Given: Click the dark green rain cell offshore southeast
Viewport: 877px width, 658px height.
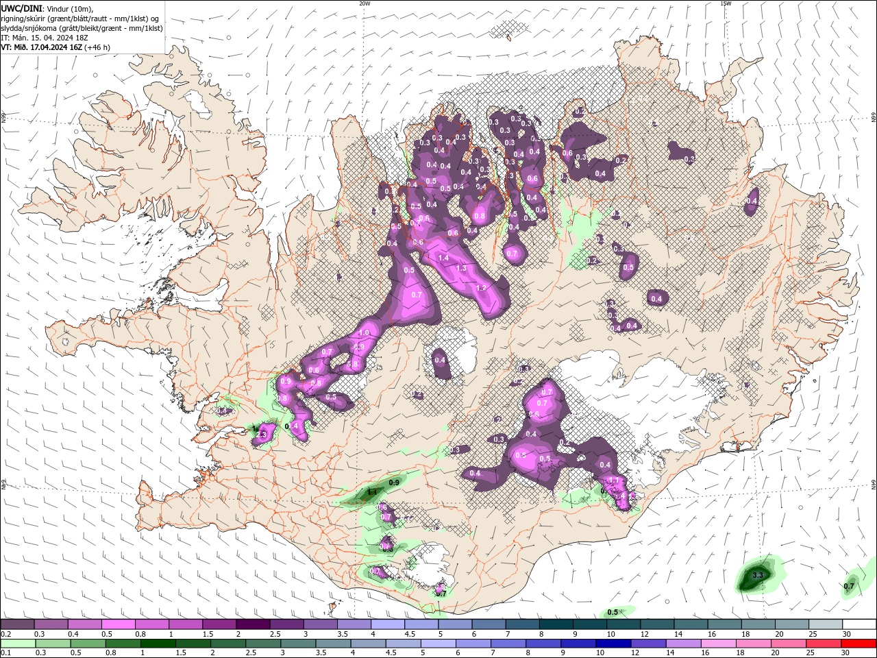Looking at the screenshot, I should (754, 577).
